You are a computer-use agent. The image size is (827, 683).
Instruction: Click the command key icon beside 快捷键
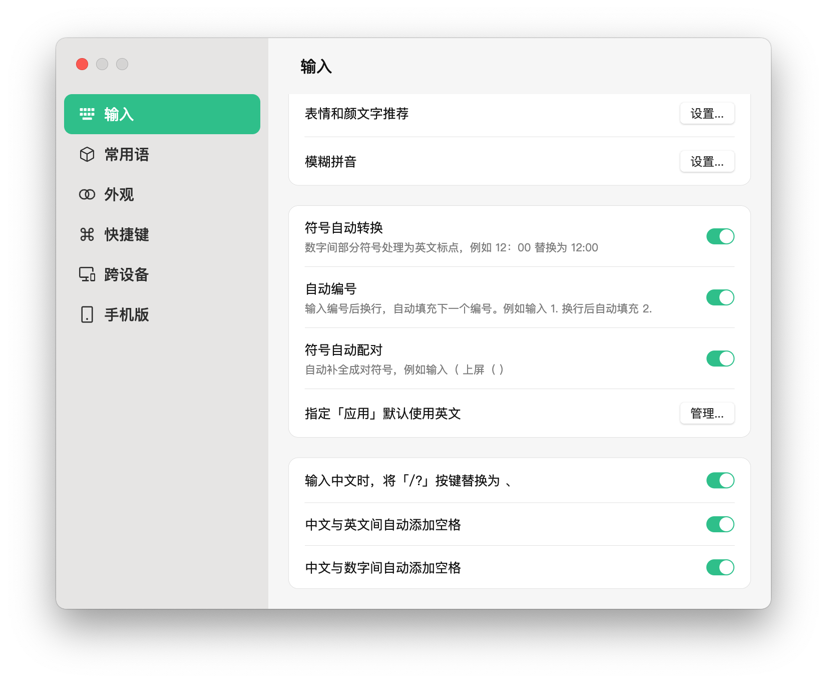point(87,234)
